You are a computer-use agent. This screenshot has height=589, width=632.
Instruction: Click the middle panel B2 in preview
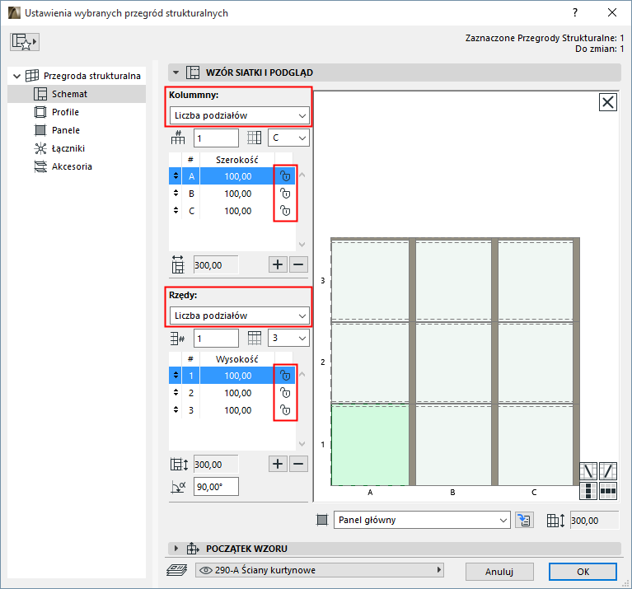click(453, 362)
